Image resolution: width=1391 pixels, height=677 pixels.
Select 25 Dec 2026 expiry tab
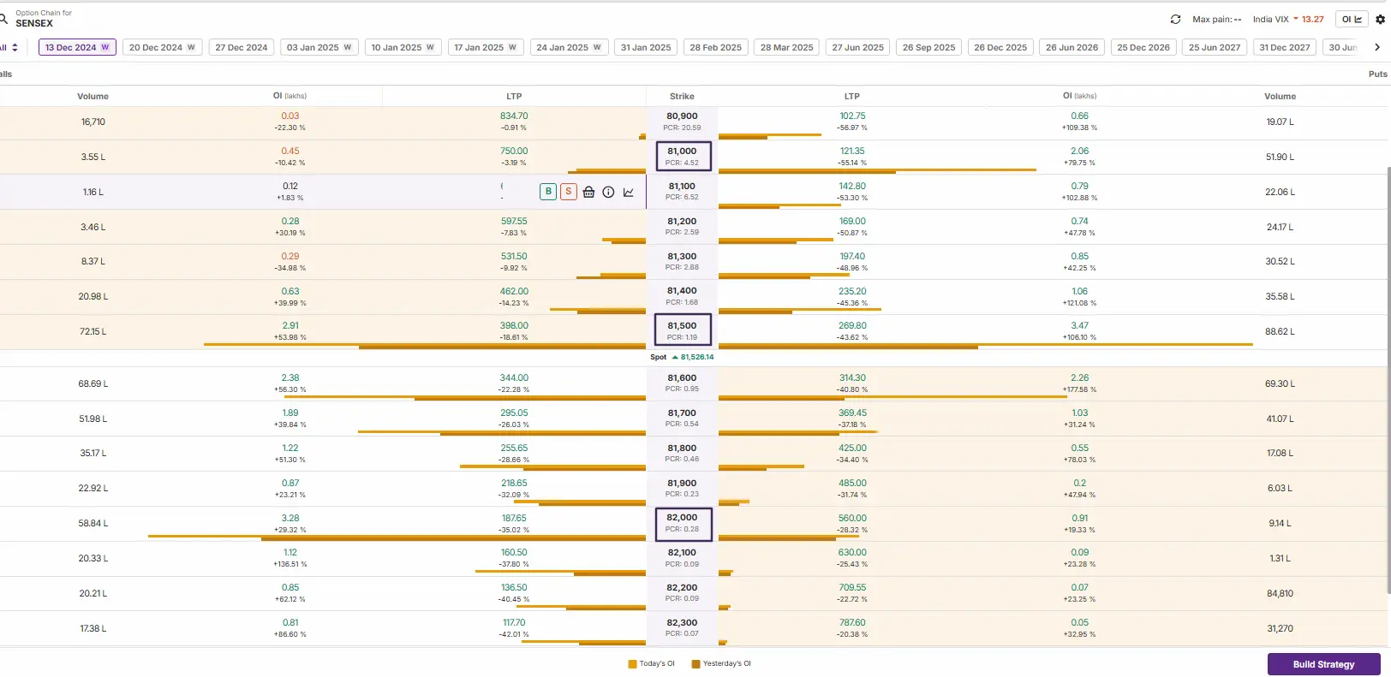pyautogui.click(x=1143, y=47)
